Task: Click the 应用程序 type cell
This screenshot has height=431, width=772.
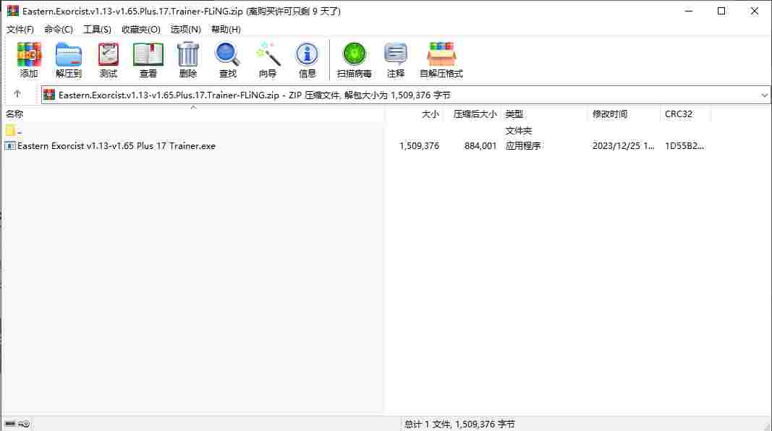Action: coord(523,146)
